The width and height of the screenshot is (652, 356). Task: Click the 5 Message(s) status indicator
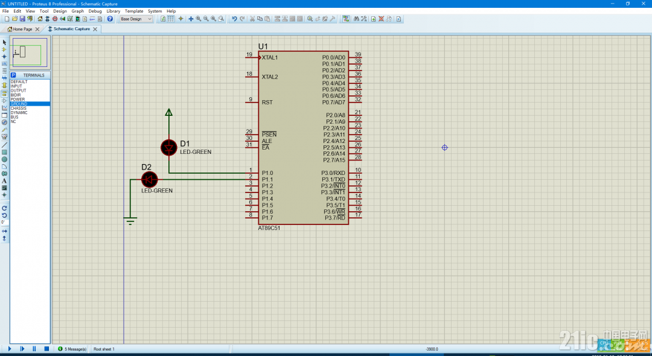[72, 349]
